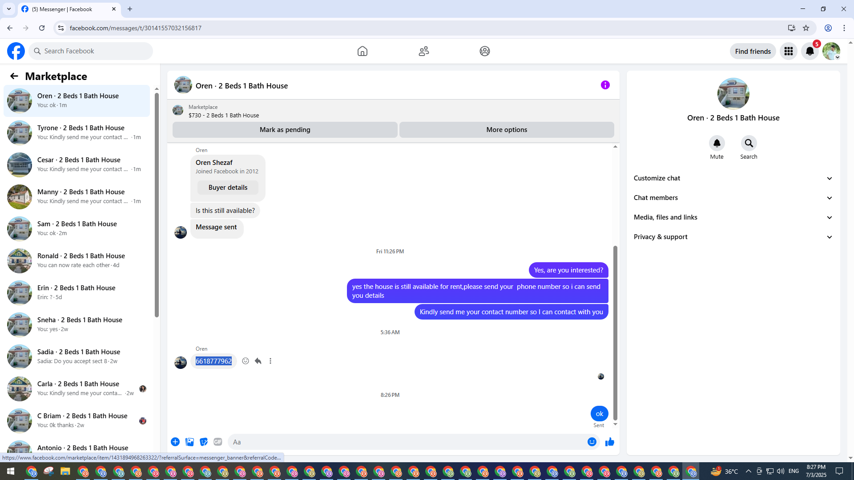Image resolution: width=854 pixels, height=480 pixels.
Task: Mute this conversation with bell icon
Action: [x=717, y=143]
